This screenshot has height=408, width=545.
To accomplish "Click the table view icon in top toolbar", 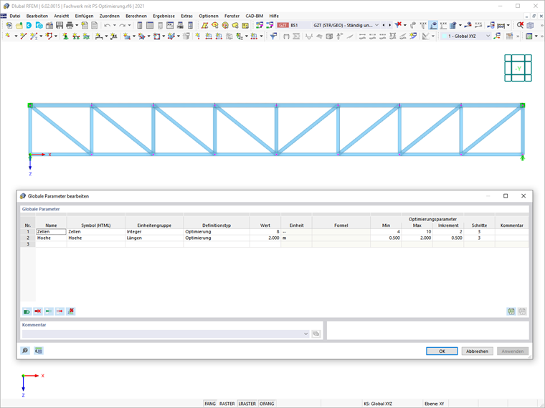I will click(x=150, y=25).
